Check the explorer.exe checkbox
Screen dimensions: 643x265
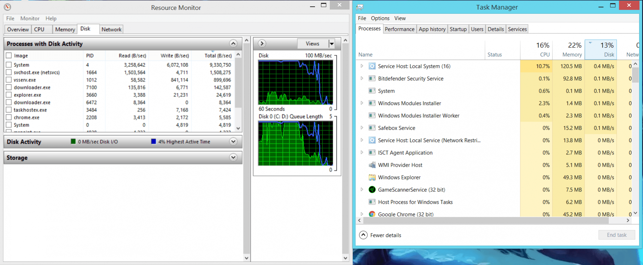[9, 95]
